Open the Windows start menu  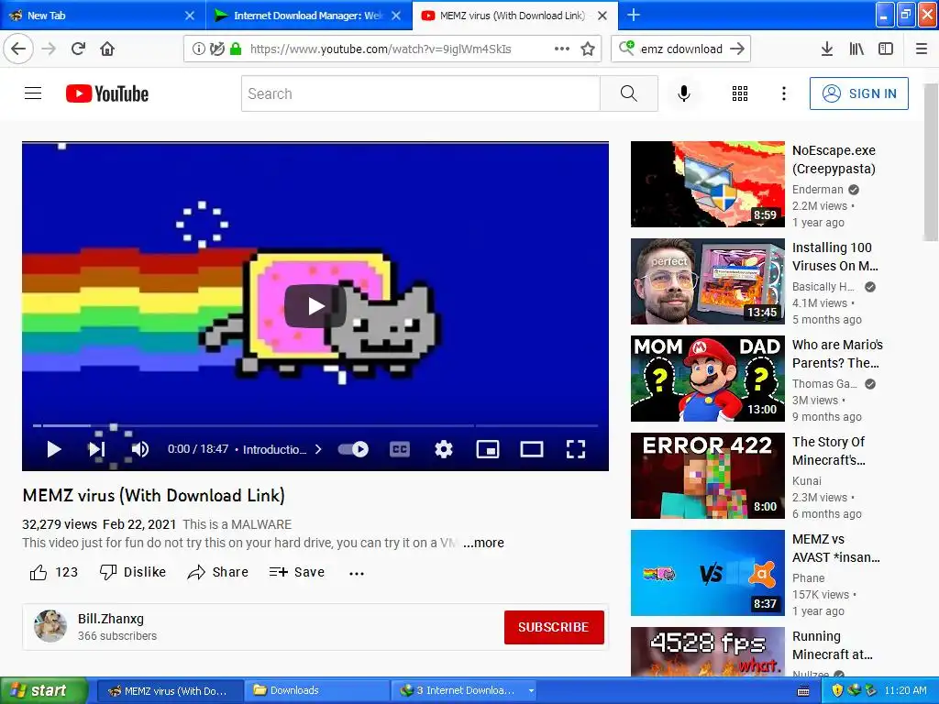(43, 690)
